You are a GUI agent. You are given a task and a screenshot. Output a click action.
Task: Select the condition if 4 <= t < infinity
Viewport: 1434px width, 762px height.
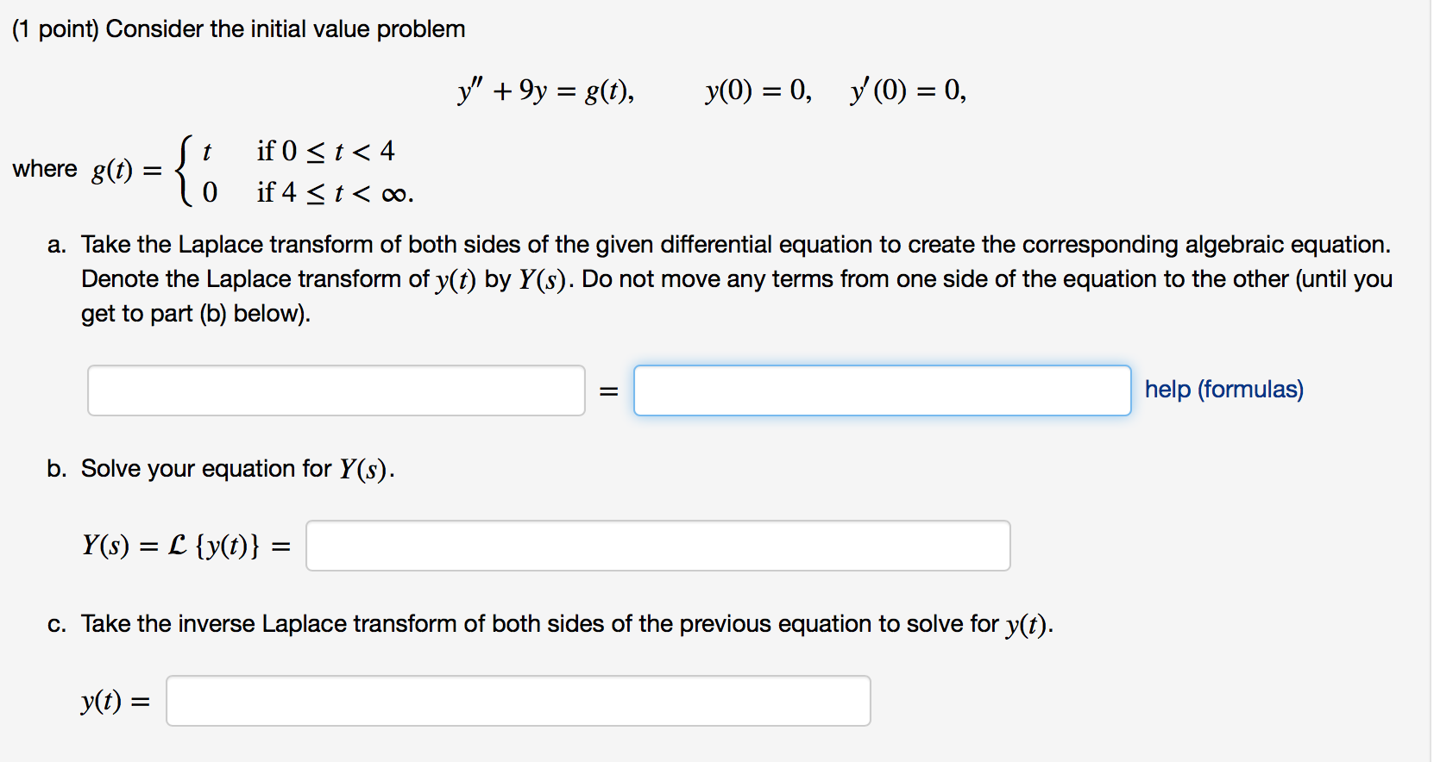pyautogui.click(x=335, y=191)
